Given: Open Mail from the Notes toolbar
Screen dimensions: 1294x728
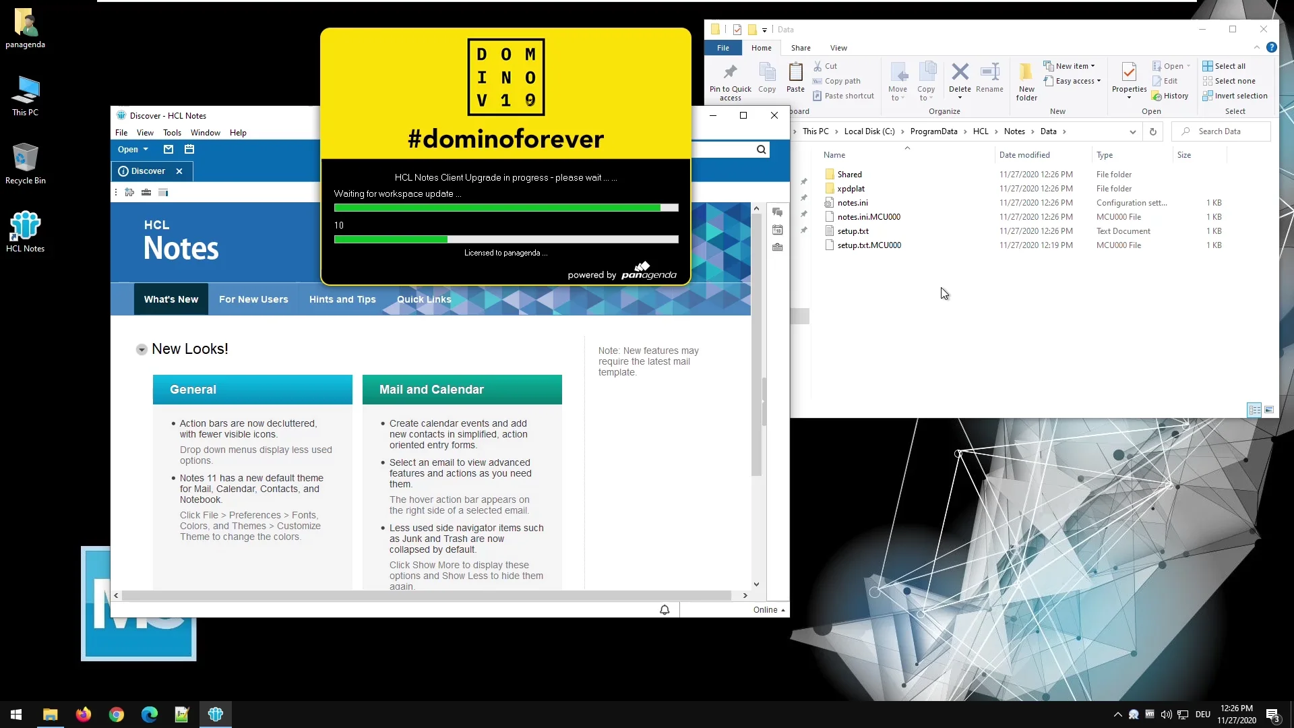Looking at the screenshot, I should (x=168, y=150).
